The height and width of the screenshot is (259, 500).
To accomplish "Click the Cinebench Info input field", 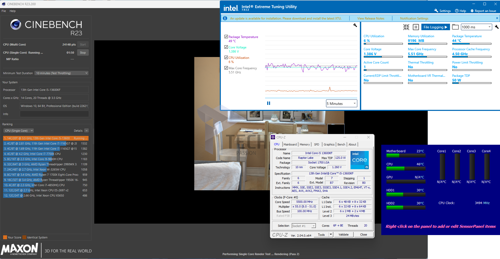I will tap(54, 114).
